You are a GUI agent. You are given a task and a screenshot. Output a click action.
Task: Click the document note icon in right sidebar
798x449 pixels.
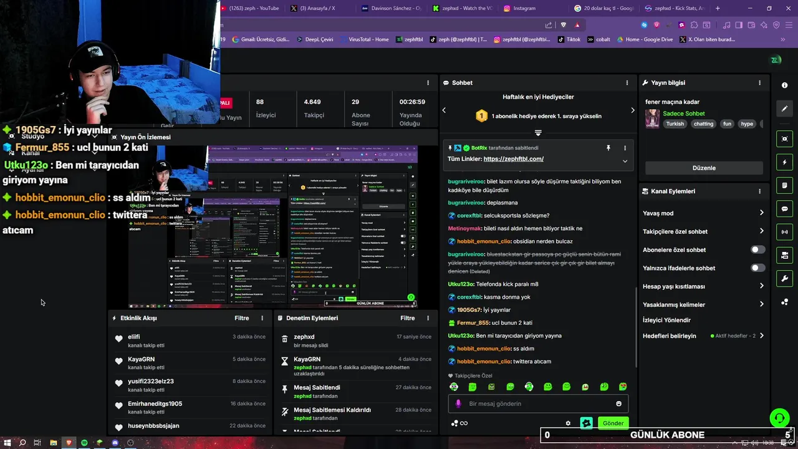point(784,185)
